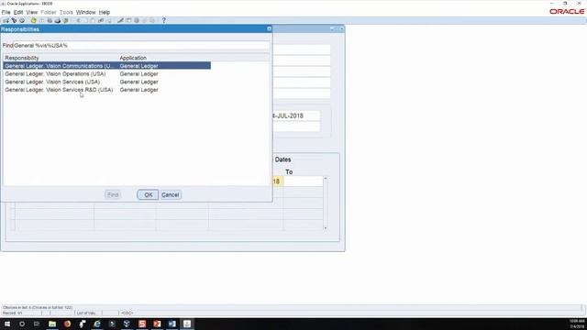
Task: Launch Internet Explorer from the taskbar
Action: pyautogui.click(x=97, y=324)
